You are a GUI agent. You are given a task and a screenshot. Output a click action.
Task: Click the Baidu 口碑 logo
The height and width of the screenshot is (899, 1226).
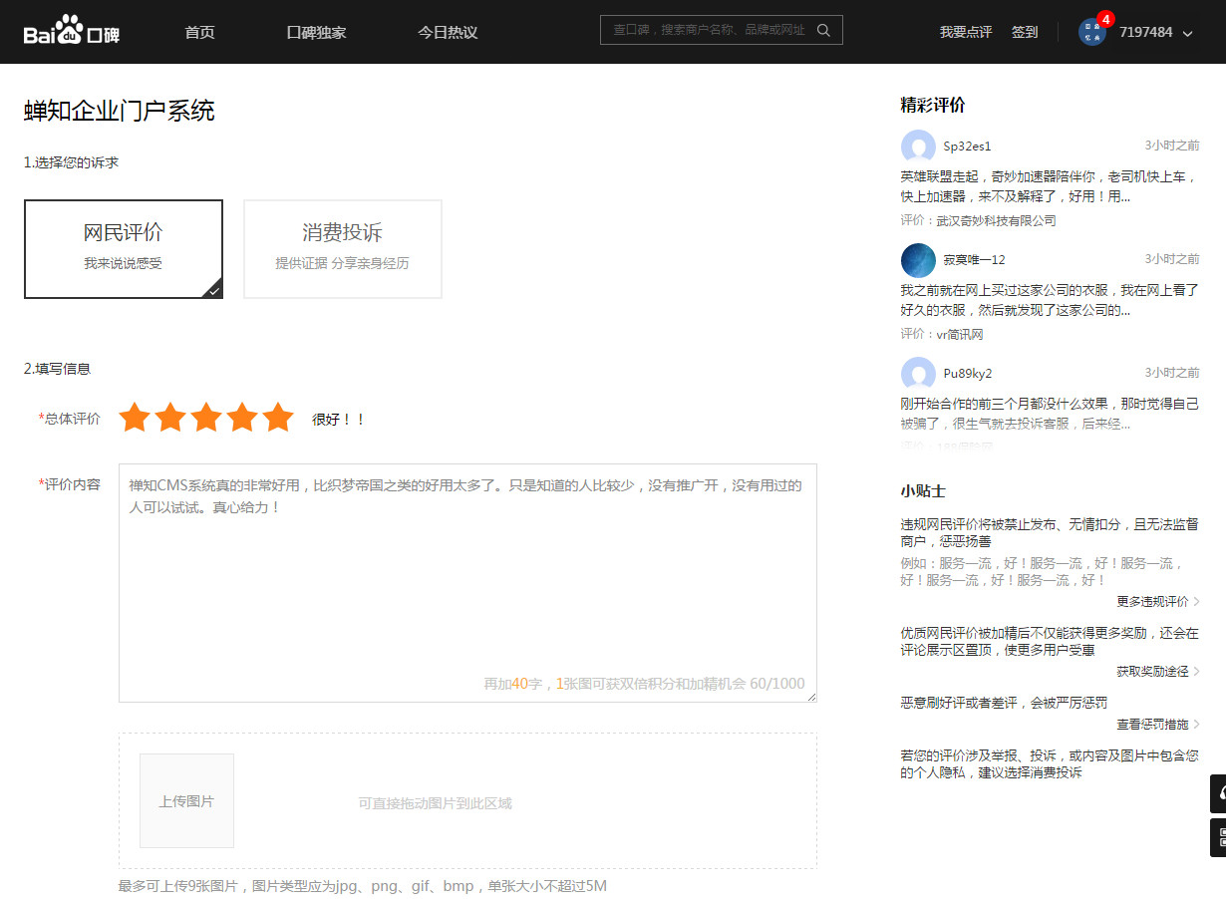point(72,31)
